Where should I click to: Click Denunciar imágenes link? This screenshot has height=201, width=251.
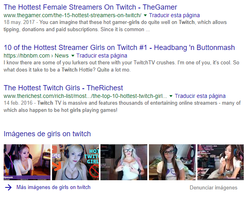point(213,187)
